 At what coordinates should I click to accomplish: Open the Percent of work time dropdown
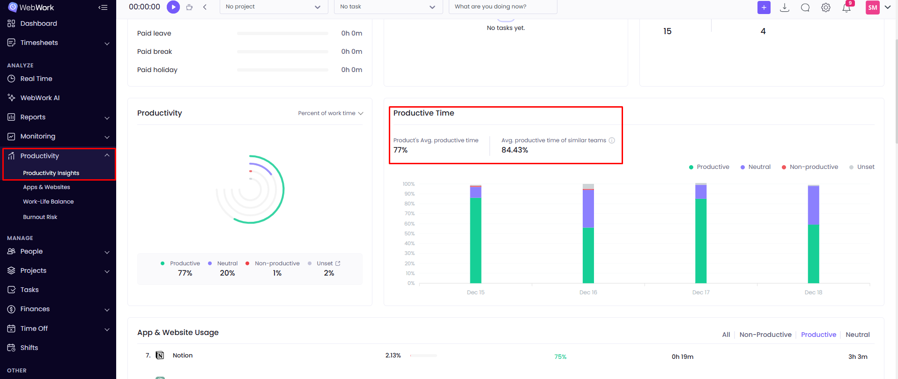pyautogui.click(x=330, y=113)
